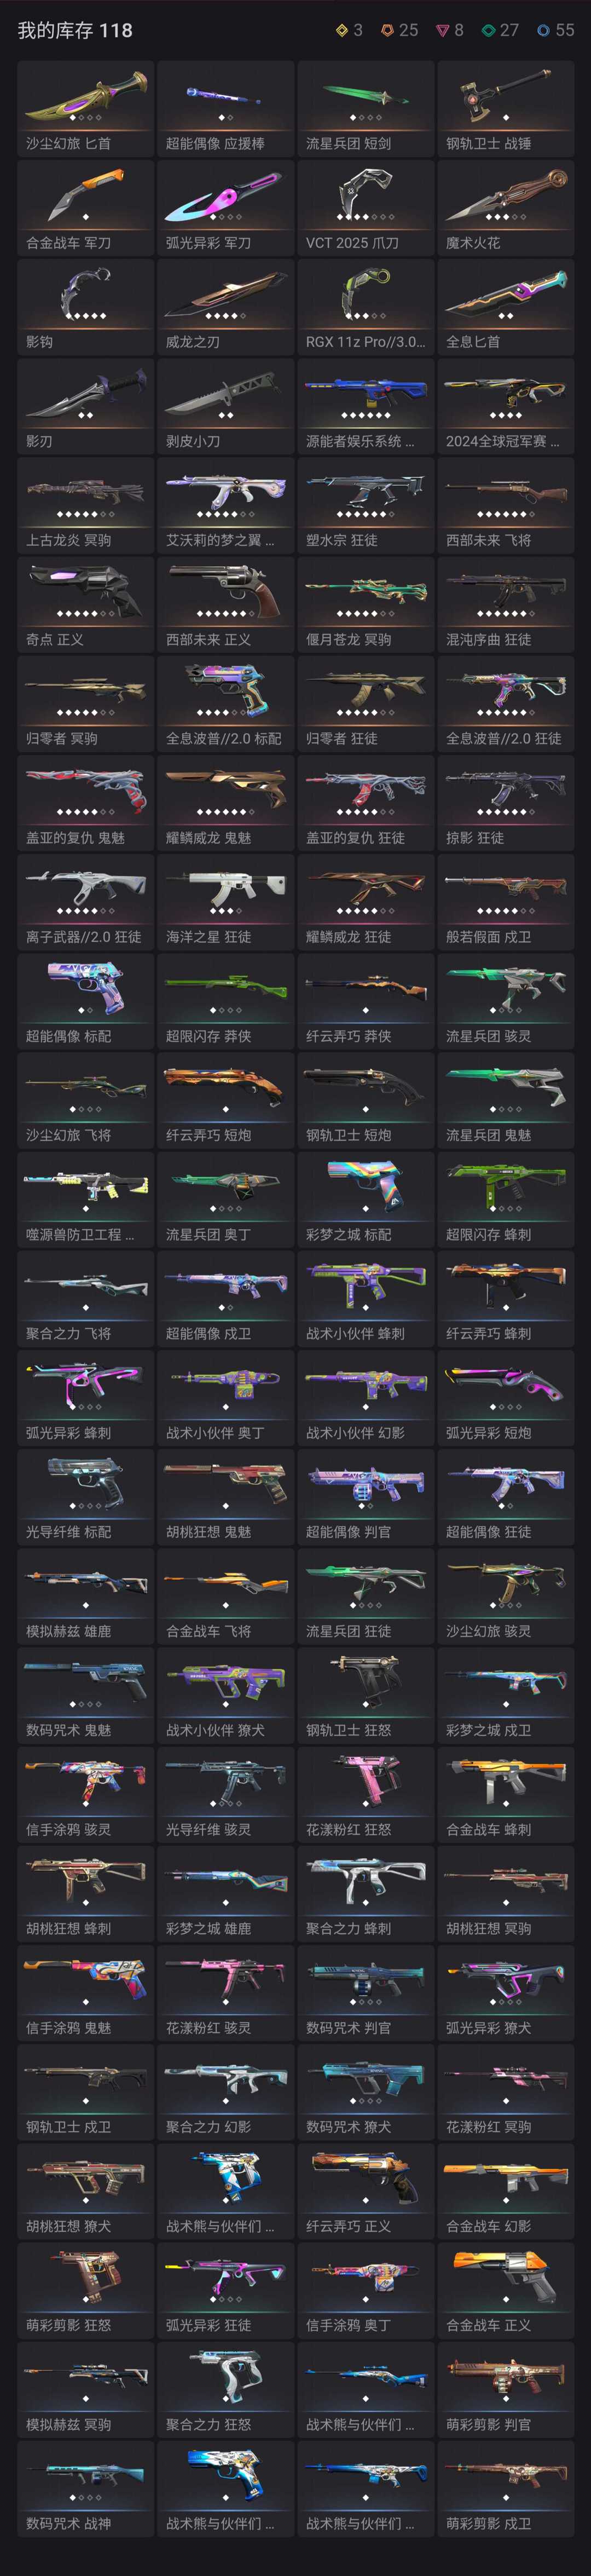Click the orange tier icon showing 25
The image size is (591, 2576).
387,31
